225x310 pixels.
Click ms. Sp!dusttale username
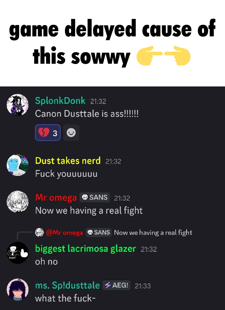tap(67, 286)
